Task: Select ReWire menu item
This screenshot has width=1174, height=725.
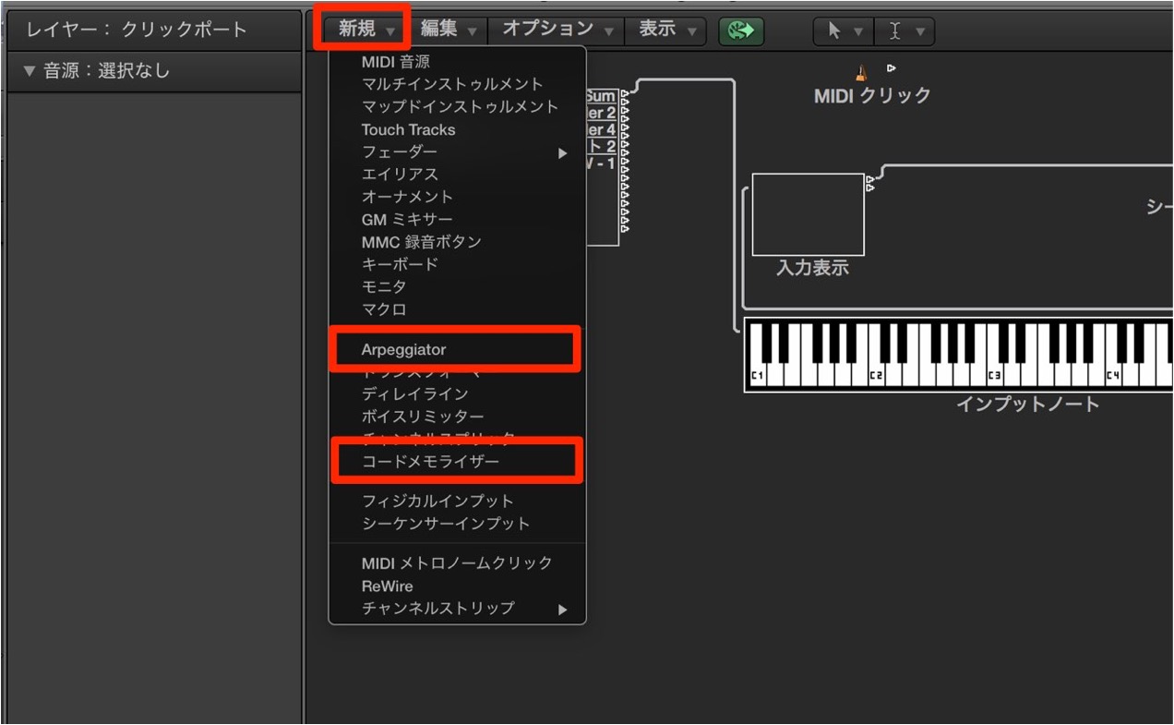Action: coord(457,586)
